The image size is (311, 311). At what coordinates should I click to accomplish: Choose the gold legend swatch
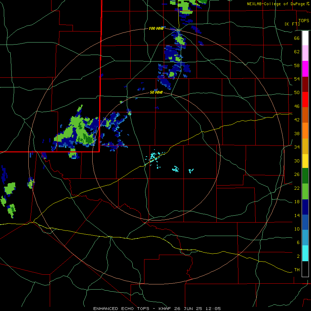pyautogui.click(x=305, y=146)
